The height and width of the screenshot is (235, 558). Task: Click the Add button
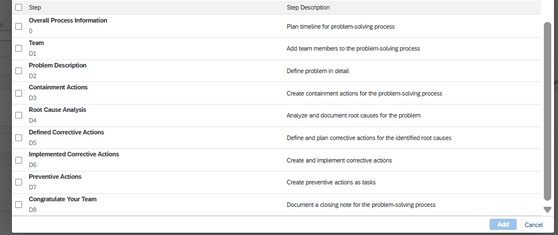503,224
